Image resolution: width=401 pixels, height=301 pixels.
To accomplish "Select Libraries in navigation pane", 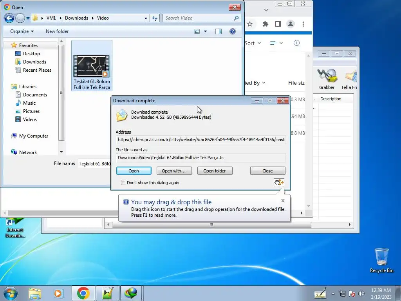I will point(28,87).
